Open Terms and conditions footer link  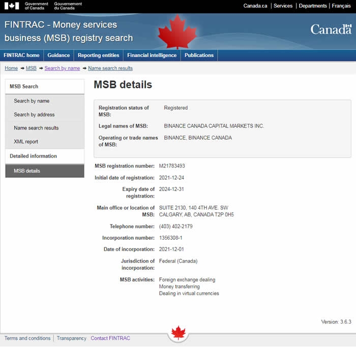click(x=27, y=338)
